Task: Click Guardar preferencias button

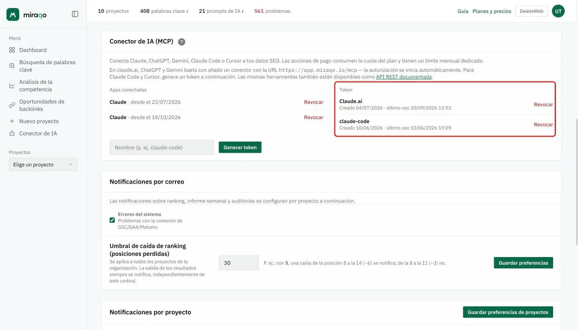Action: click(x=523, y=263)
